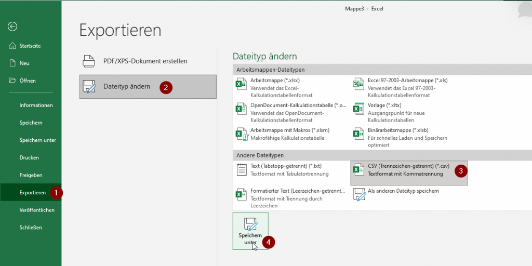Image resolution: width=532 pixels, height=266 pixels.
Task: Click the back arrow icon
Action: point(13,26)
